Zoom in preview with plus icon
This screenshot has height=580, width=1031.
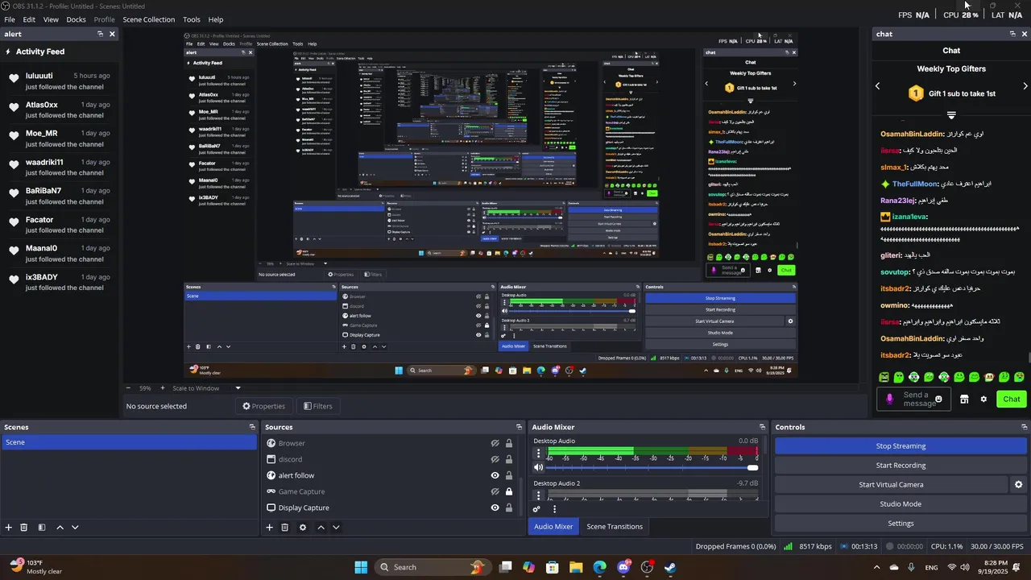click(x=162, y=388)
